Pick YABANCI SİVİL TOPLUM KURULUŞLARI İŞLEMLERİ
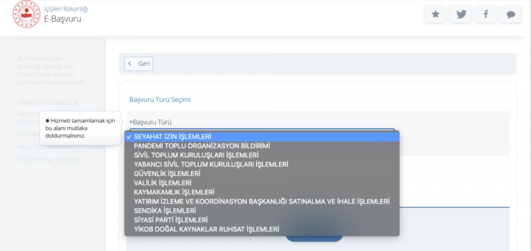Screen dimensions: 531x251 click(x=211, y=164)
